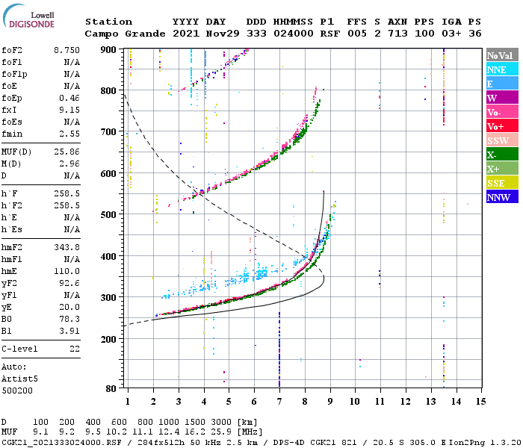Select the X+ light green legend swatch

pos(502,168)
